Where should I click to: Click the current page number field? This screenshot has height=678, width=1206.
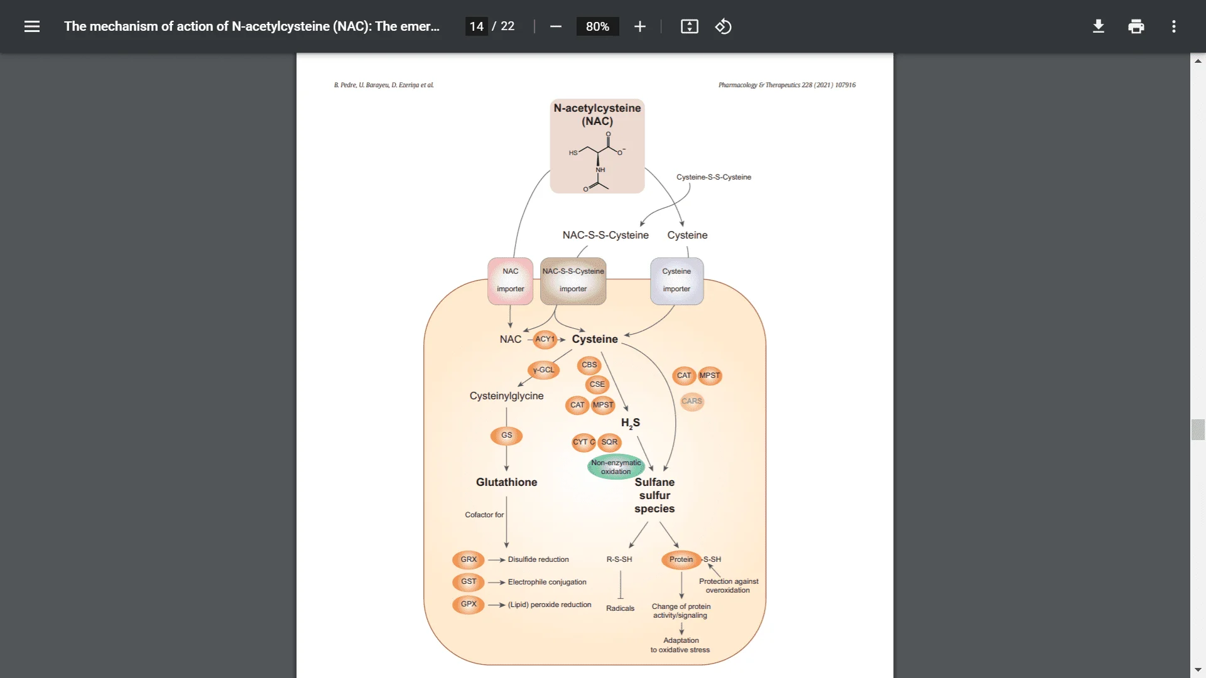(477, 26)
